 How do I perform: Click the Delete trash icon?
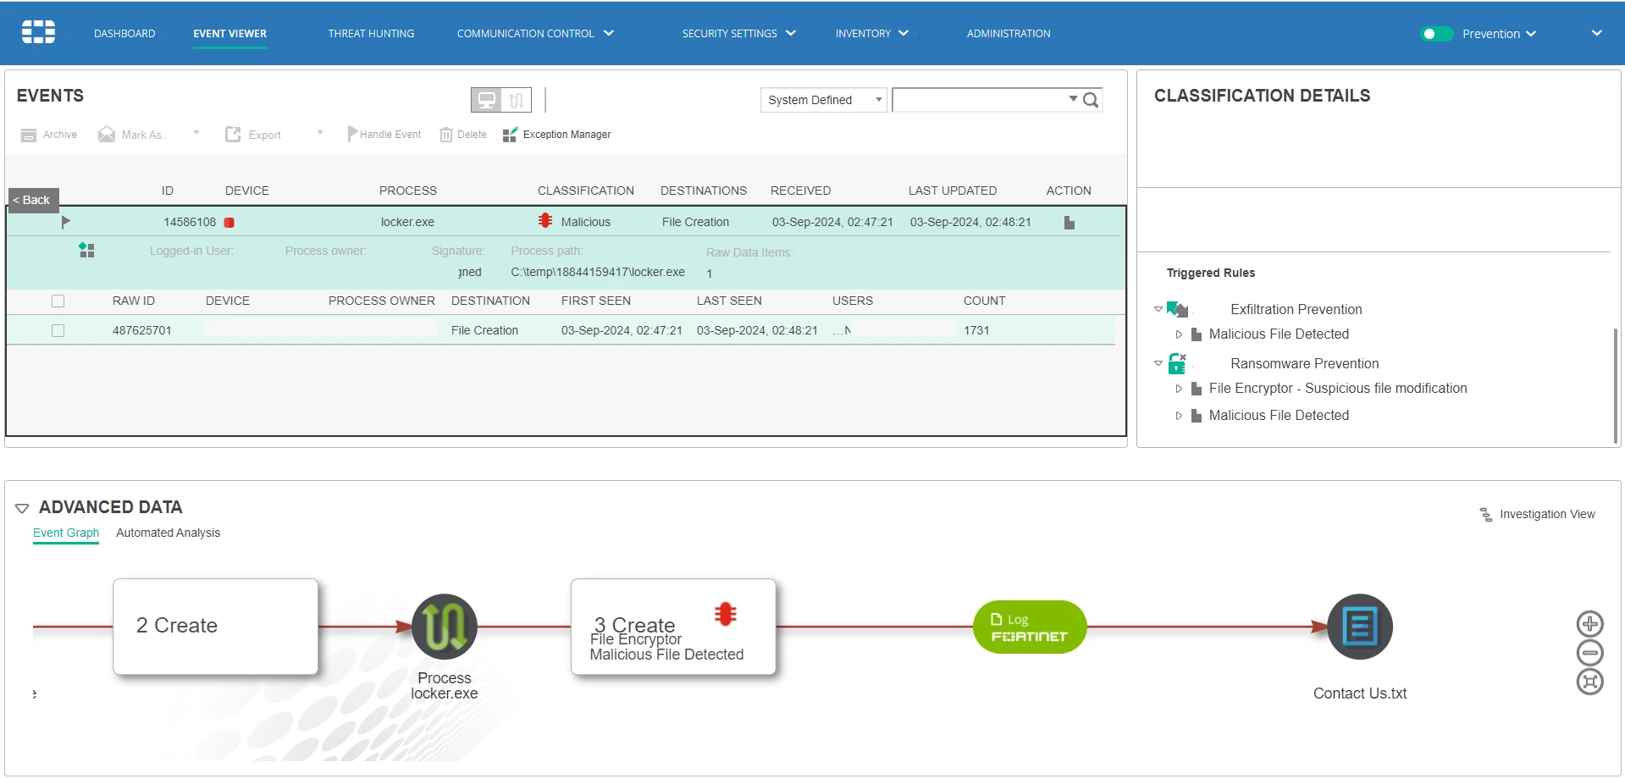(x=446, y=135)
